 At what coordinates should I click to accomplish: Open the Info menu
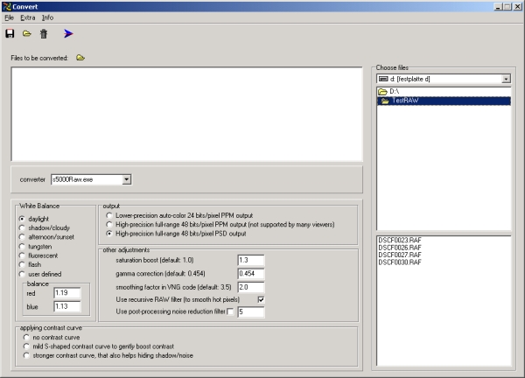tap(48, 17)
